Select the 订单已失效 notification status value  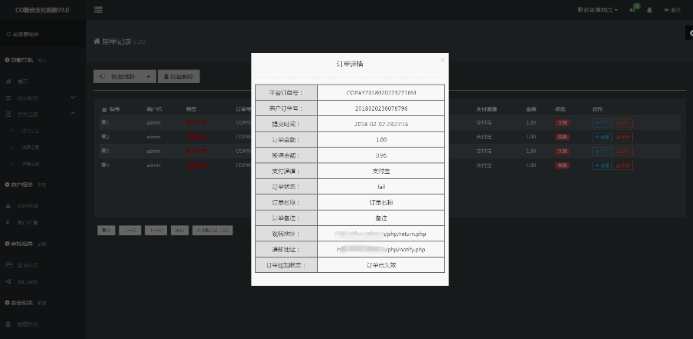381,265
